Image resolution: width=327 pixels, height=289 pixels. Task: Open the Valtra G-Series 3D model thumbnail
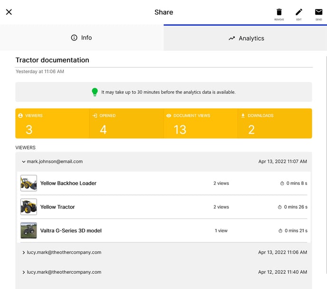(29, 231)
